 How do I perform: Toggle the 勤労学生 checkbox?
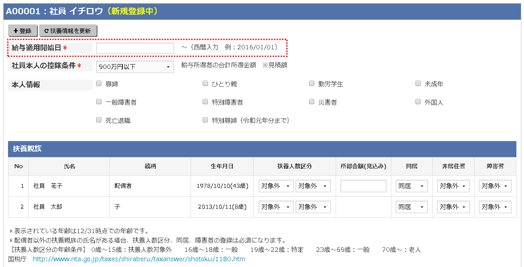coord(311,83)
